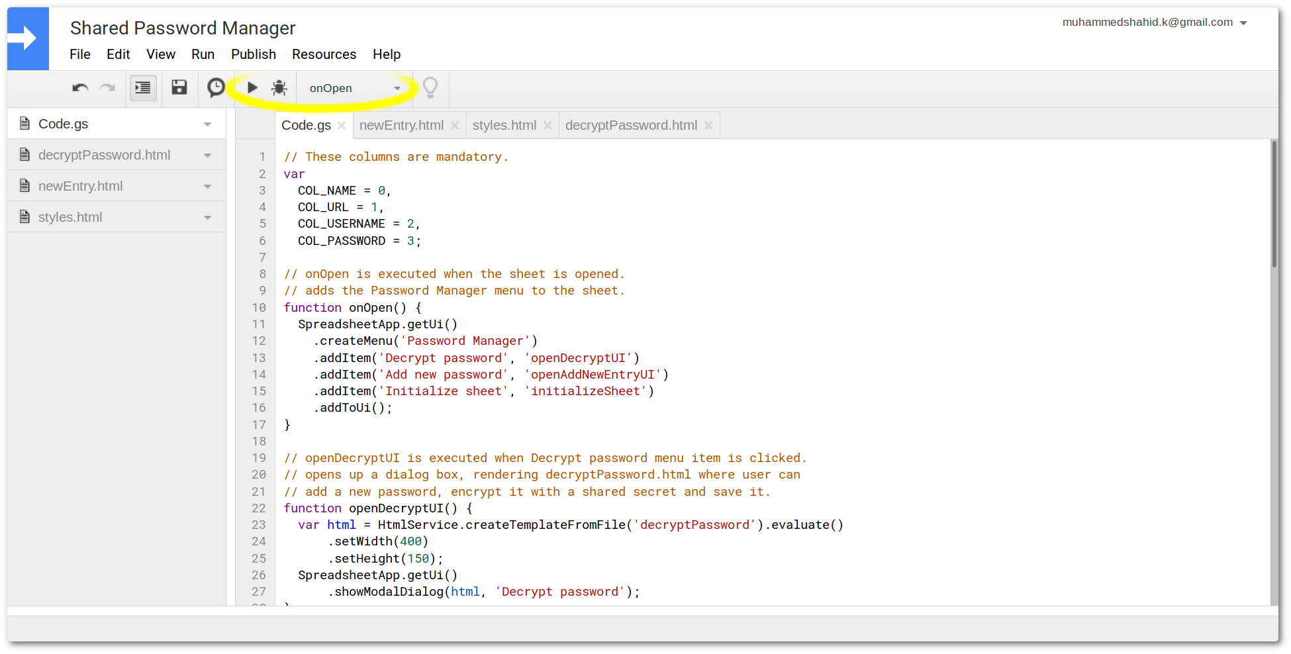1291x654 pixels.
Task: Click the decryptPassword.html file icon in sidebar
Action: pos(25,155)
